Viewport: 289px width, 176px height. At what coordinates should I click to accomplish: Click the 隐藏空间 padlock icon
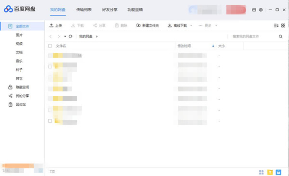10,87
